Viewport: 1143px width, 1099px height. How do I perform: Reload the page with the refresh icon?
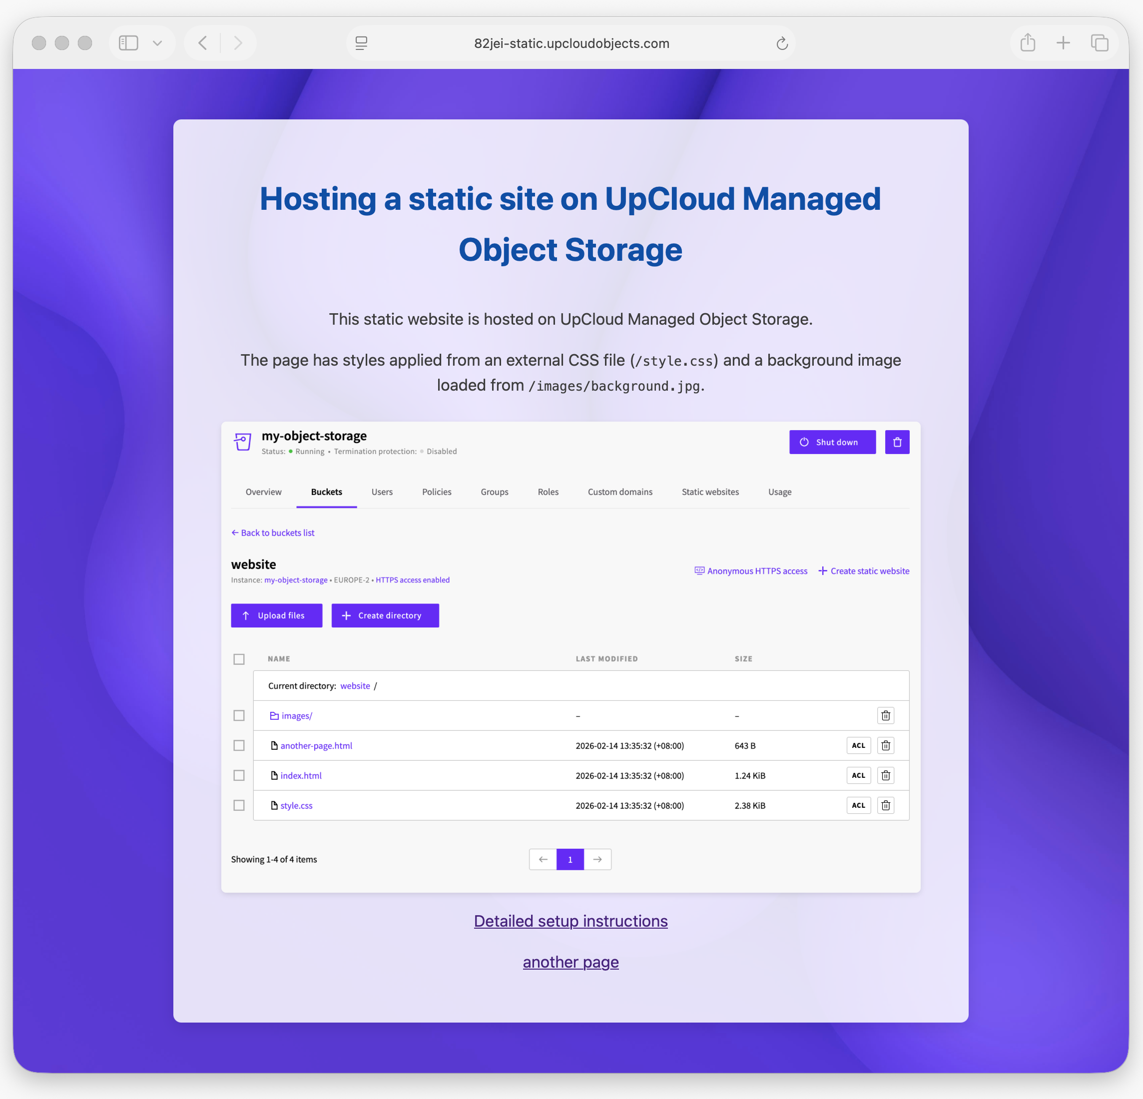[x=782, y=43]
